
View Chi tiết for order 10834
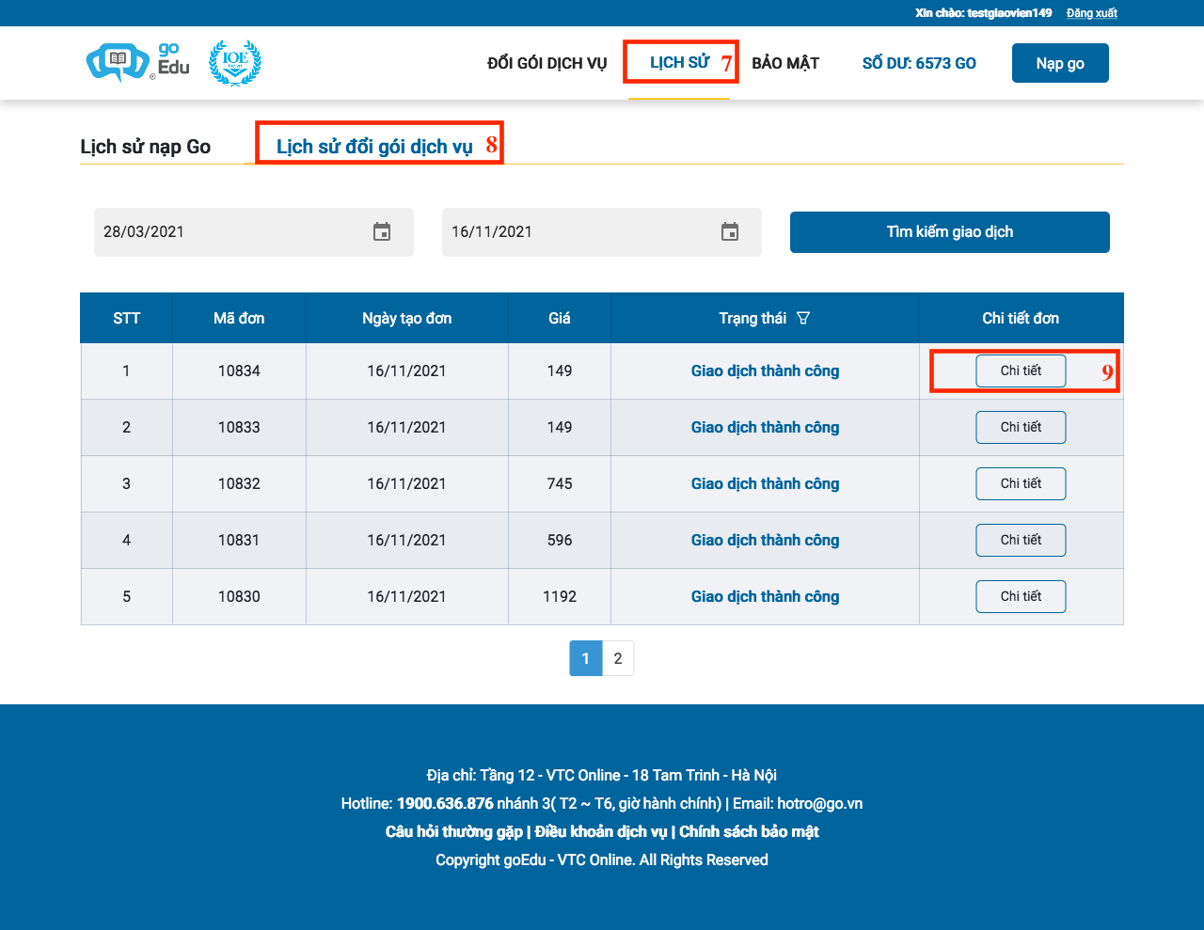point(1021,370)
